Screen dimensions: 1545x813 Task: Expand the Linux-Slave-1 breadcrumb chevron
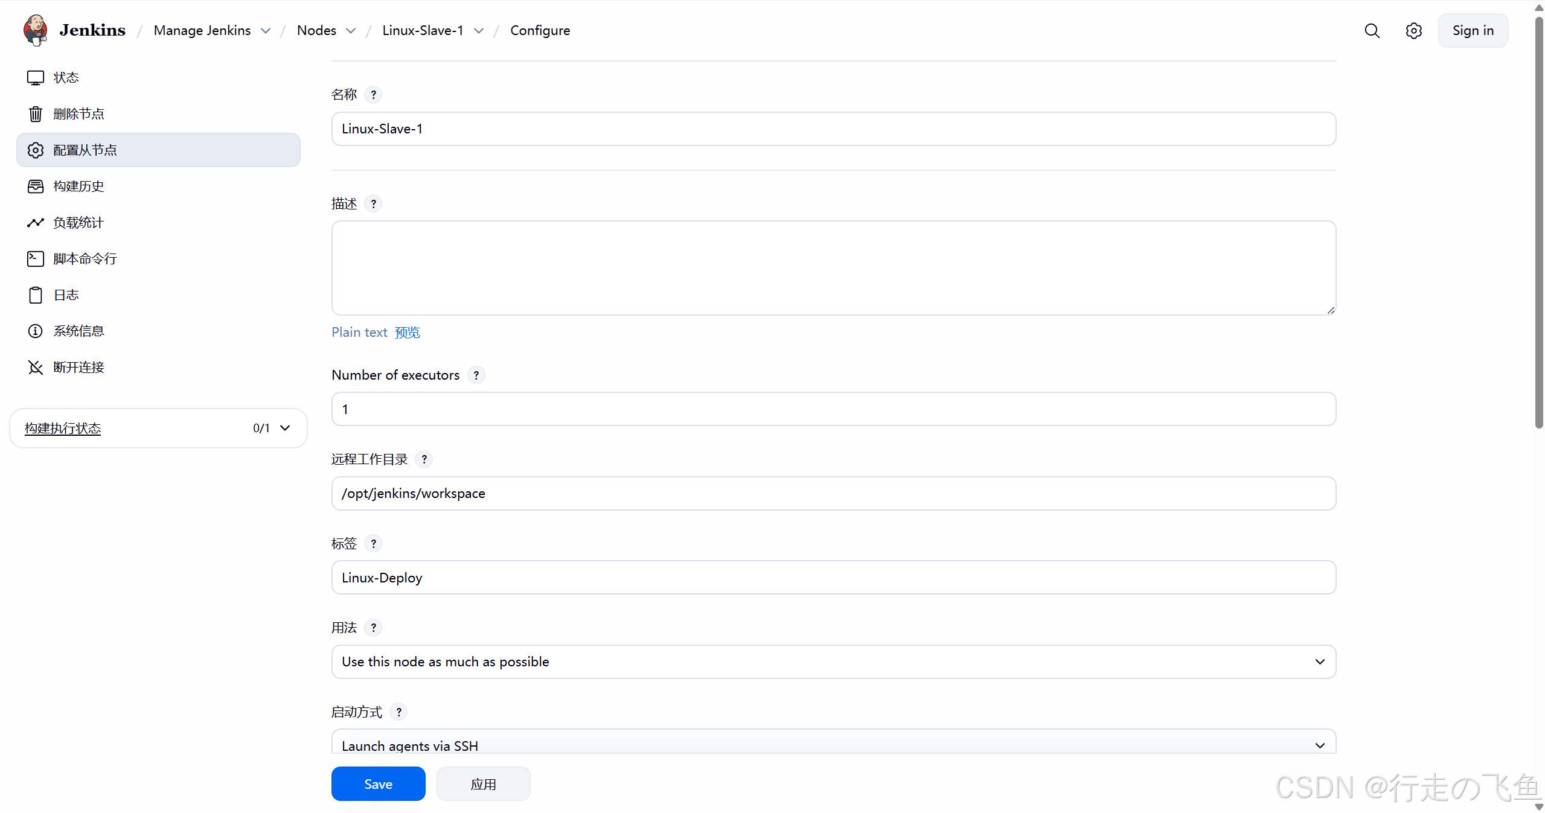click(479, 31)
